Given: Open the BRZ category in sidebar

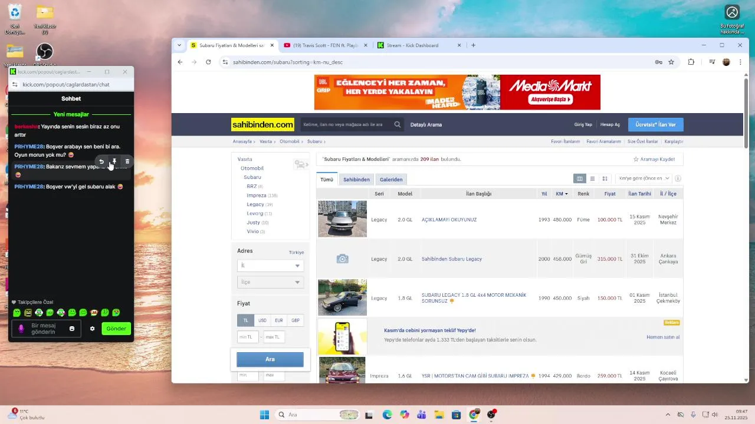Looking at the screenshot, I should 252,186.
